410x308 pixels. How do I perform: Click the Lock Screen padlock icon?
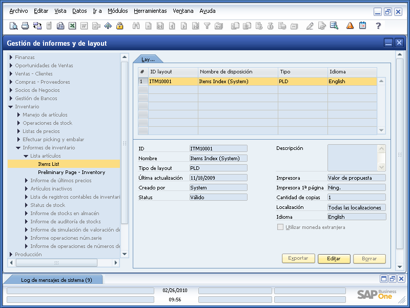(119, 26)
